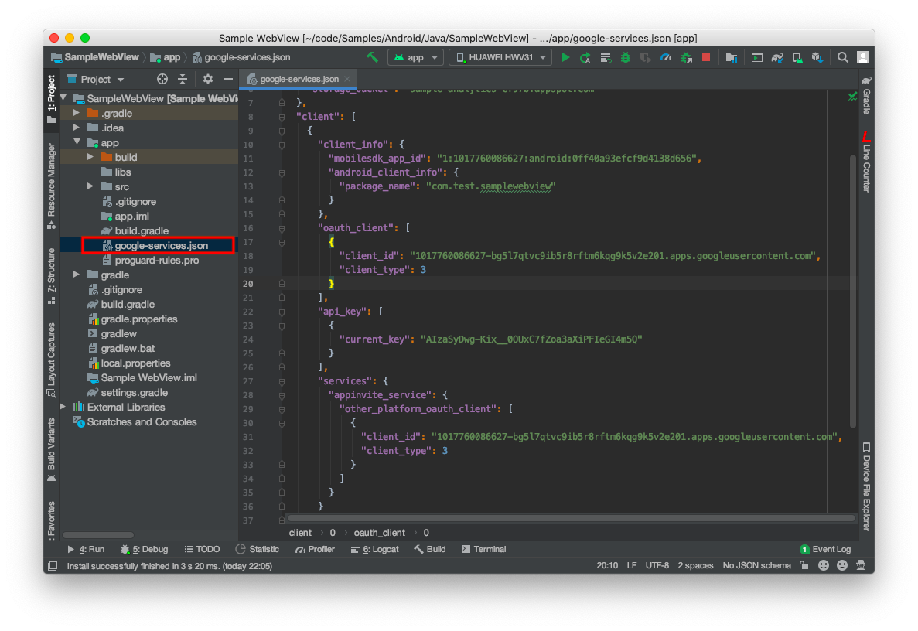Click the 20:10 line-column indicator
The image size is (918, 631).
(x=607, y=565)
